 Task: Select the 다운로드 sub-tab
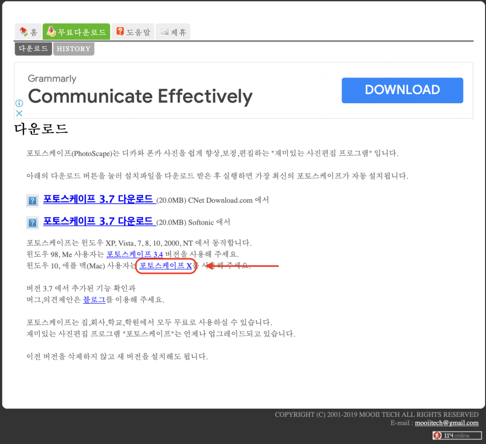(34, 49)
